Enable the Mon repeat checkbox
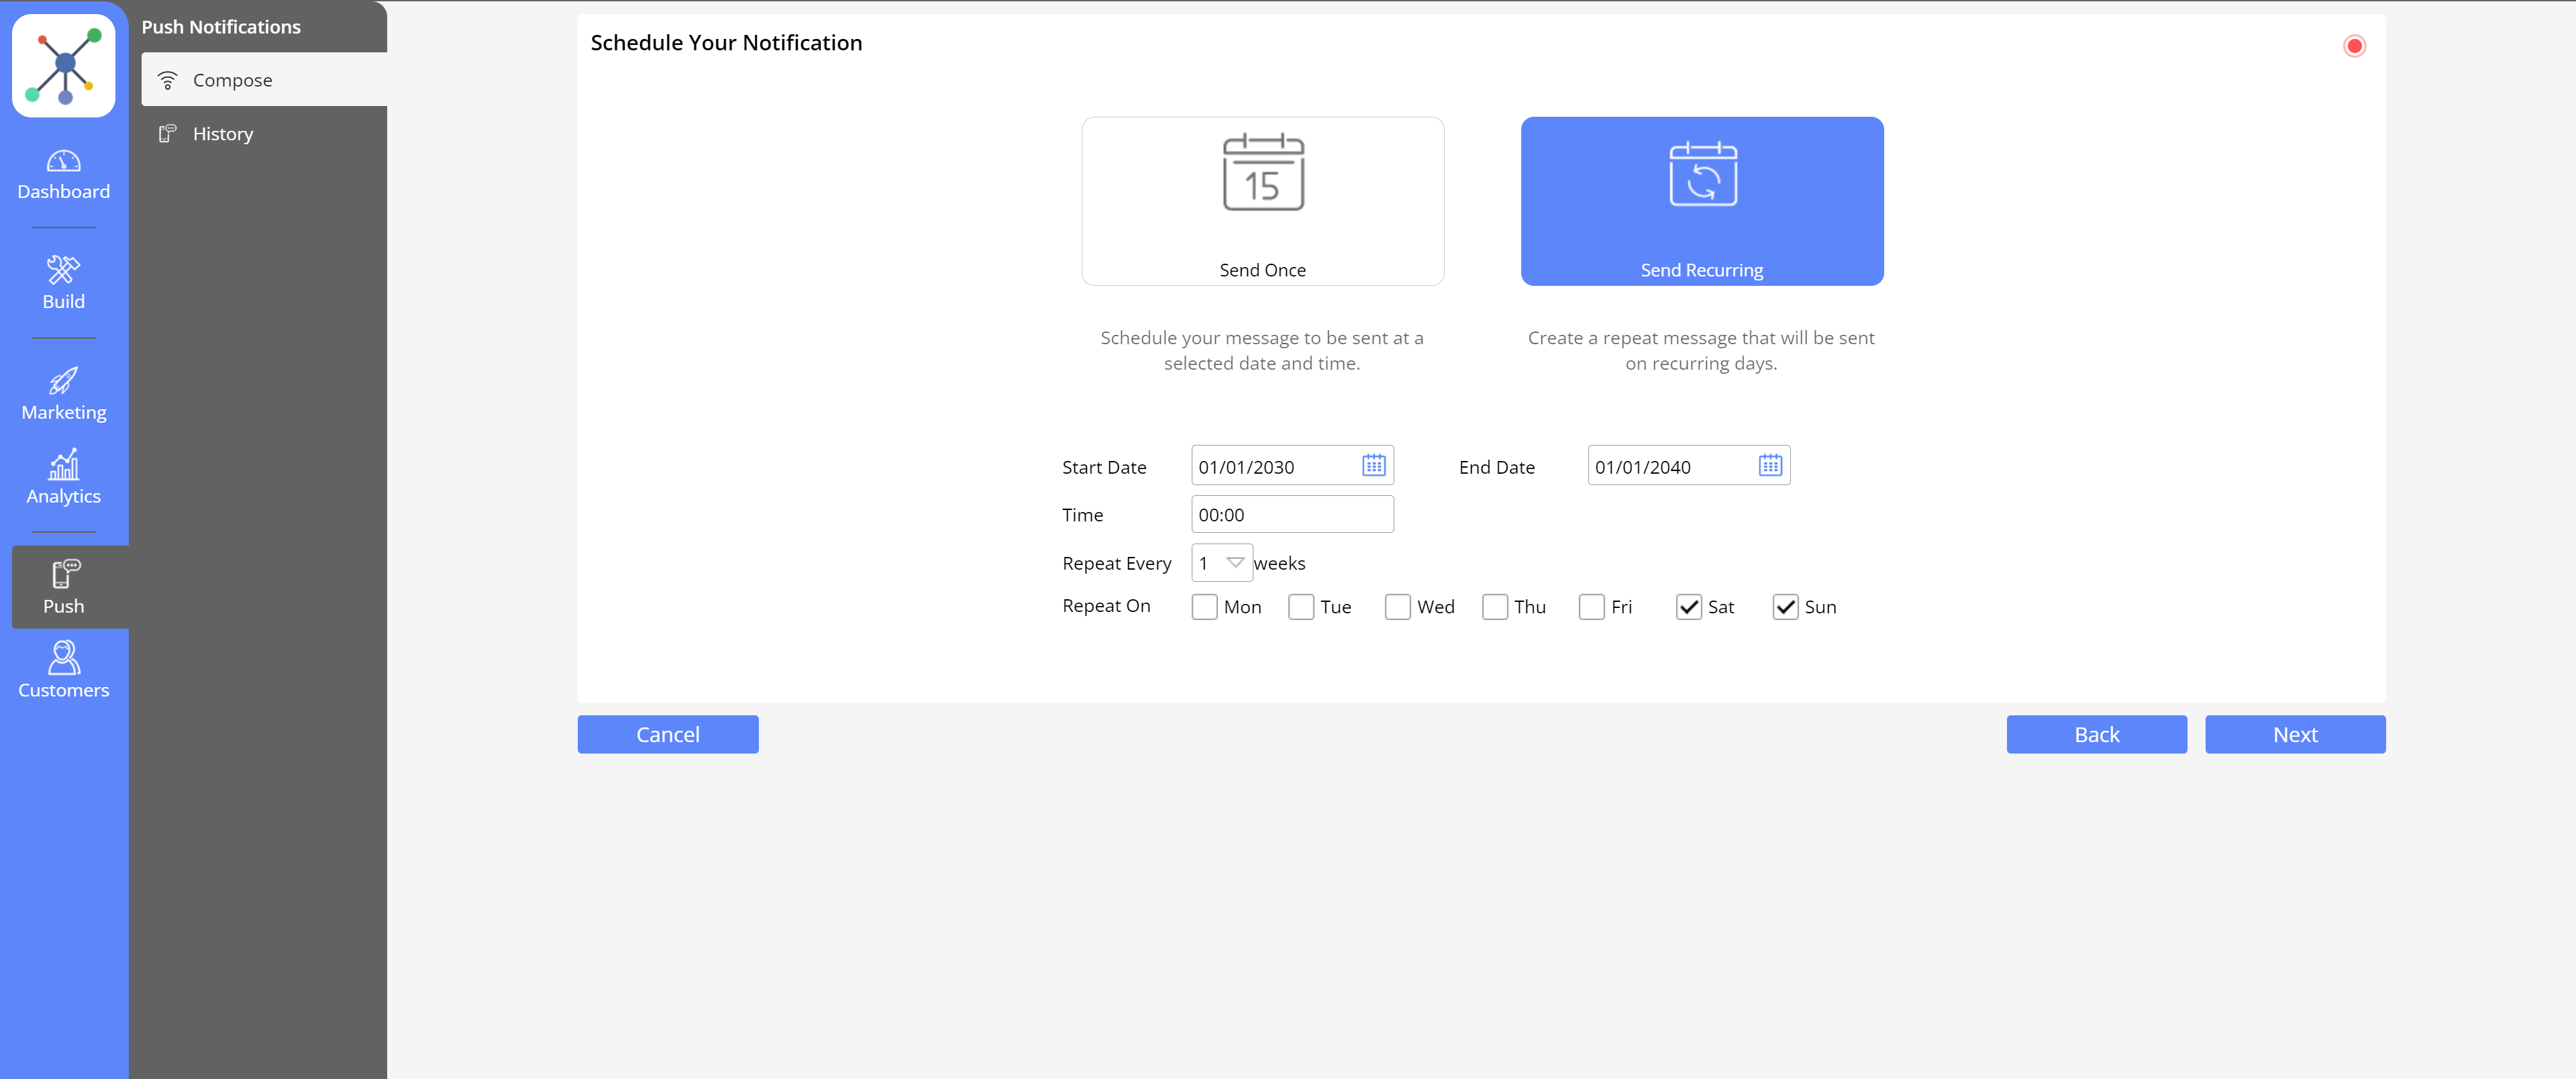This screenshot has height=1079, width=2576. coord(1204,607)
